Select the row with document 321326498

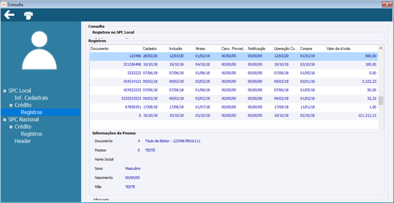[x=234, y=65]
